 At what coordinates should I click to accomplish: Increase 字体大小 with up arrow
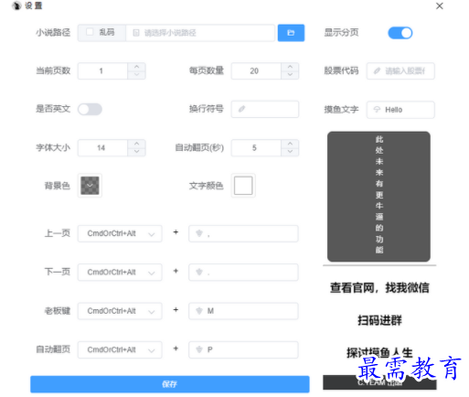click(137, 144)
